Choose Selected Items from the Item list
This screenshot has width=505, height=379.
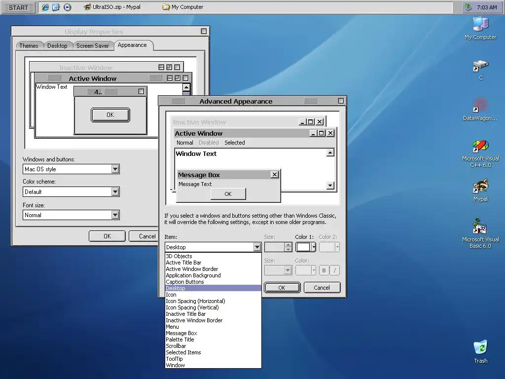click(x=213, y=352)
